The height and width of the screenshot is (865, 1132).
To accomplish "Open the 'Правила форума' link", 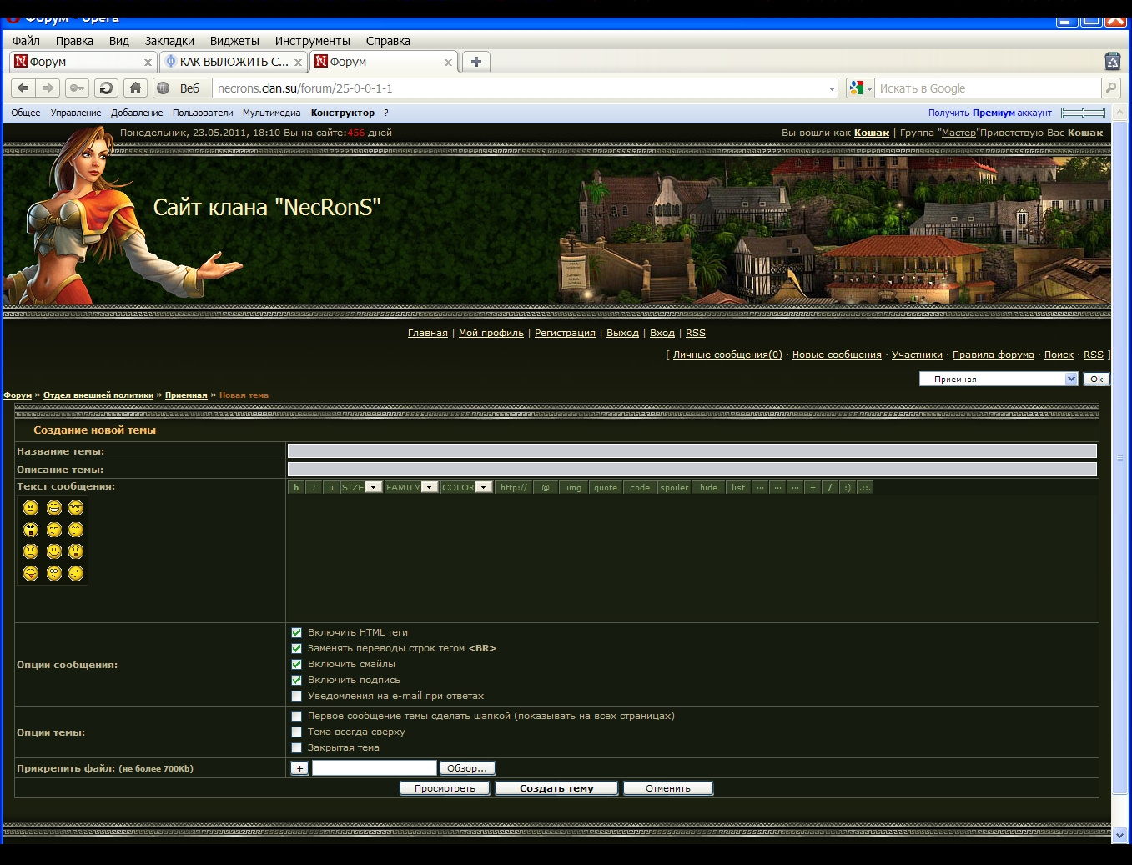I will click(x=993, y=355).
